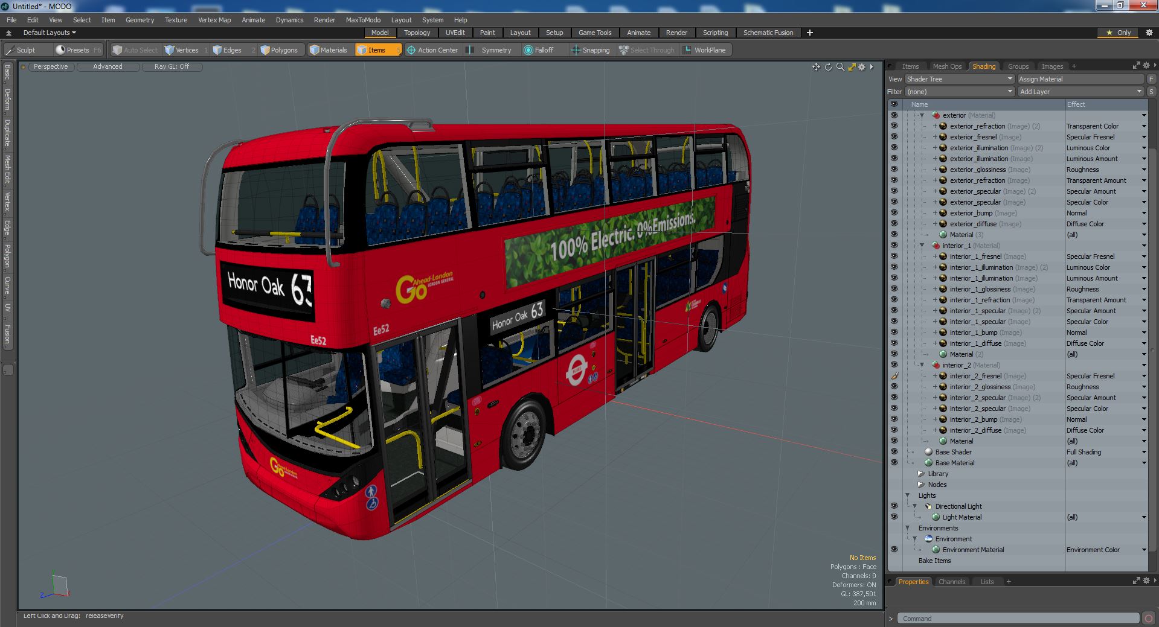Collapse the Environments section
The image size is (1159, 627).
coord(907,528)
